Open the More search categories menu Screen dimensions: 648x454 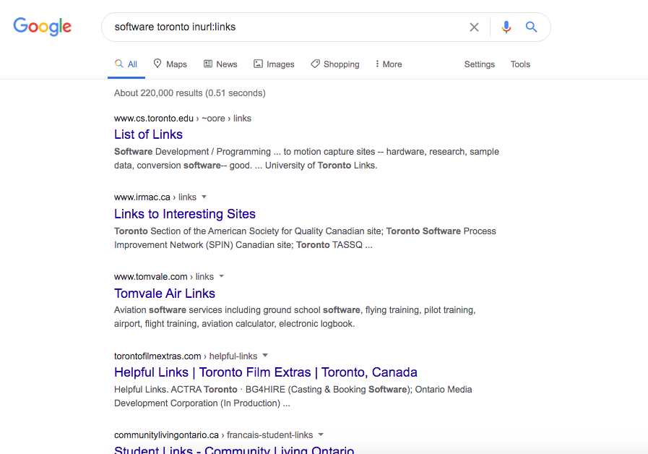tap(389, 64)
